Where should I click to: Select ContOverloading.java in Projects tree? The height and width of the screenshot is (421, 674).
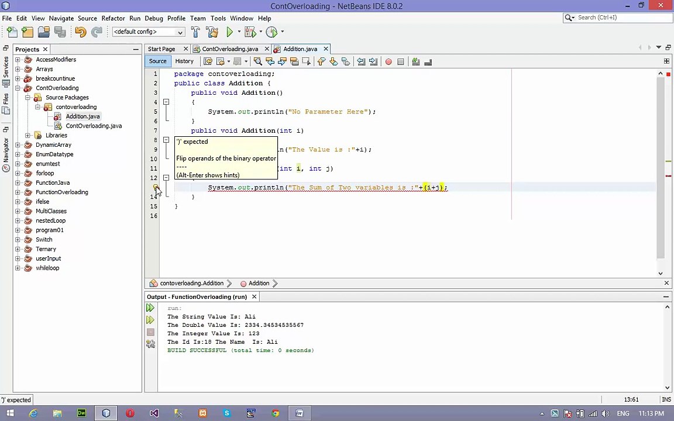coord(94,126)
